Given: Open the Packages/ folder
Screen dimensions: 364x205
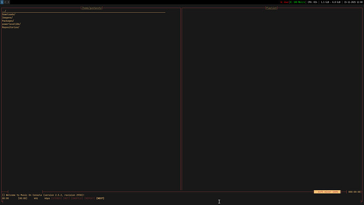Looking at the screenshot, I should 8,21.
